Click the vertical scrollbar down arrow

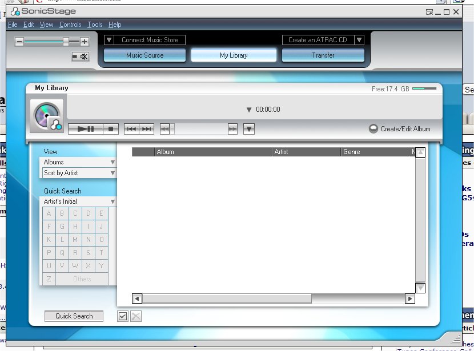tap(420, 288)
